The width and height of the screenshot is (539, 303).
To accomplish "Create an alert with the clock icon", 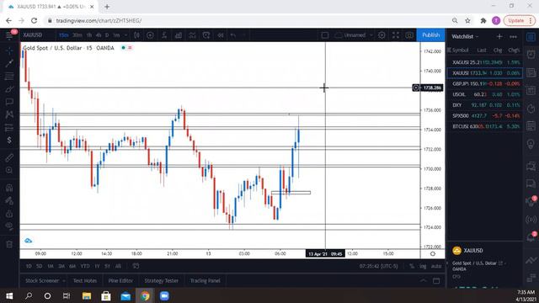I will coord(206,35).
